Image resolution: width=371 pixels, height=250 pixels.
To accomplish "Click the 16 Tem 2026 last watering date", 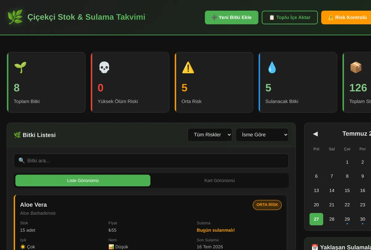I will [x=210, y=247].
